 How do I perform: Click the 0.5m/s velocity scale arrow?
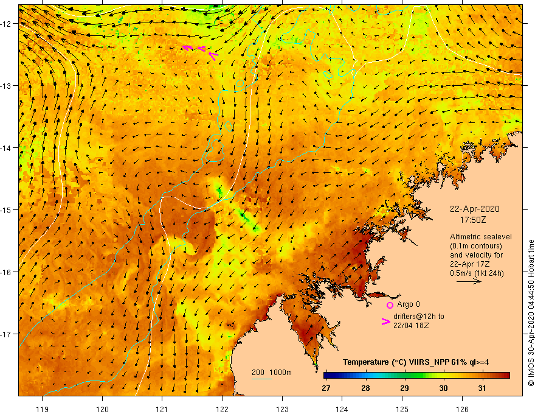pos(469,281)
